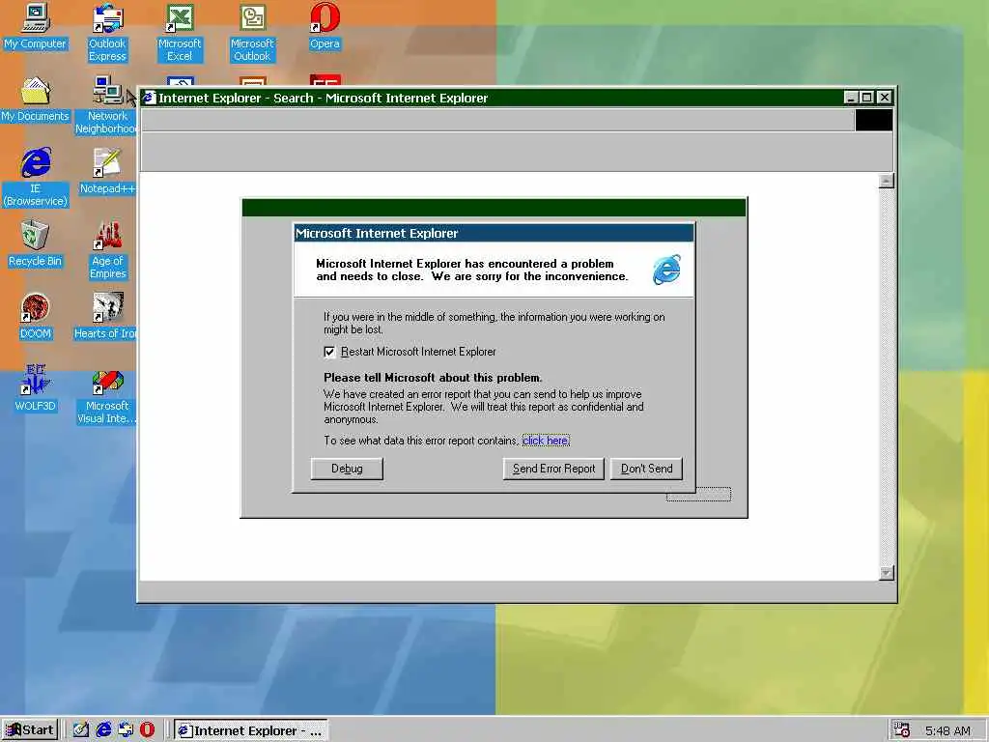This screenshot has width=989, height=742.
Task: Click the Microsoft Internet Explorer dialog title bar
Action: pyautogui.click(x=494, y=234)
